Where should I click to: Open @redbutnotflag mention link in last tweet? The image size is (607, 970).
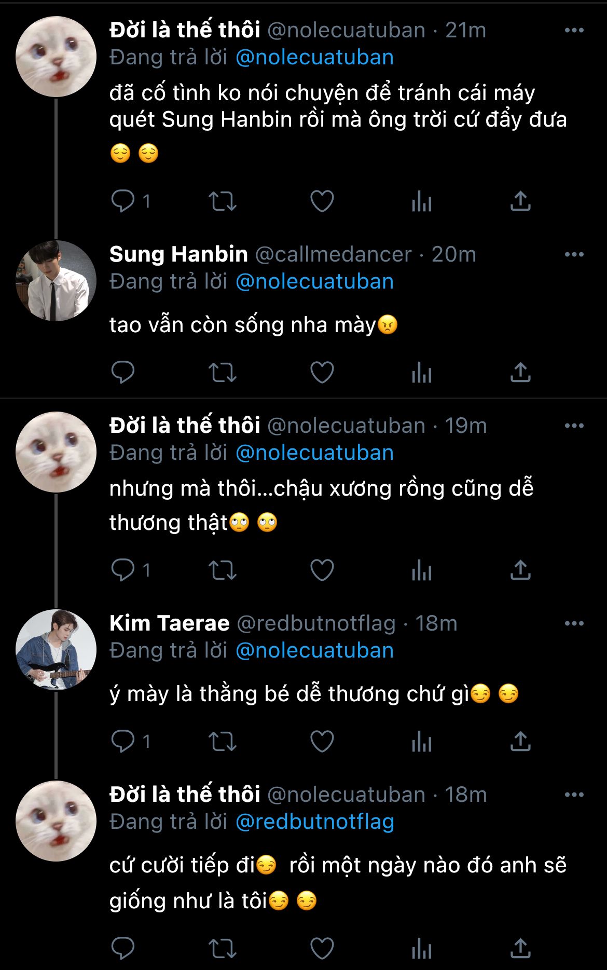point(314,822)
